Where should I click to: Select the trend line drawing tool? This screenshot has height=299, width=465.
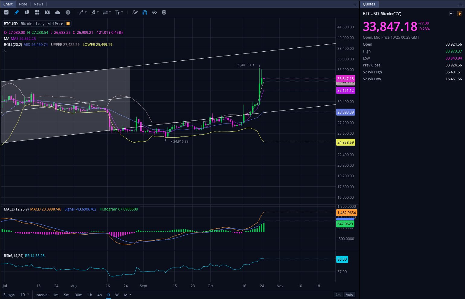[x=81, y=12]
